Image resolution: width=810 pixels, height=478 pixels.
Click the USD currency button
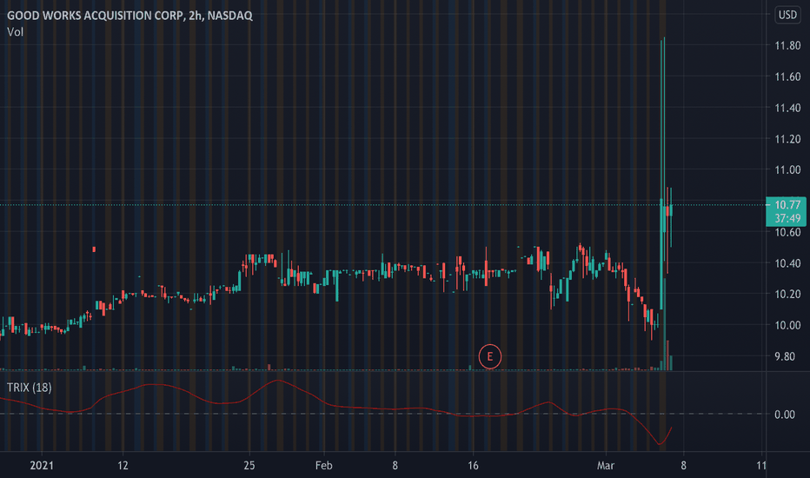click(x=787, y=15)
